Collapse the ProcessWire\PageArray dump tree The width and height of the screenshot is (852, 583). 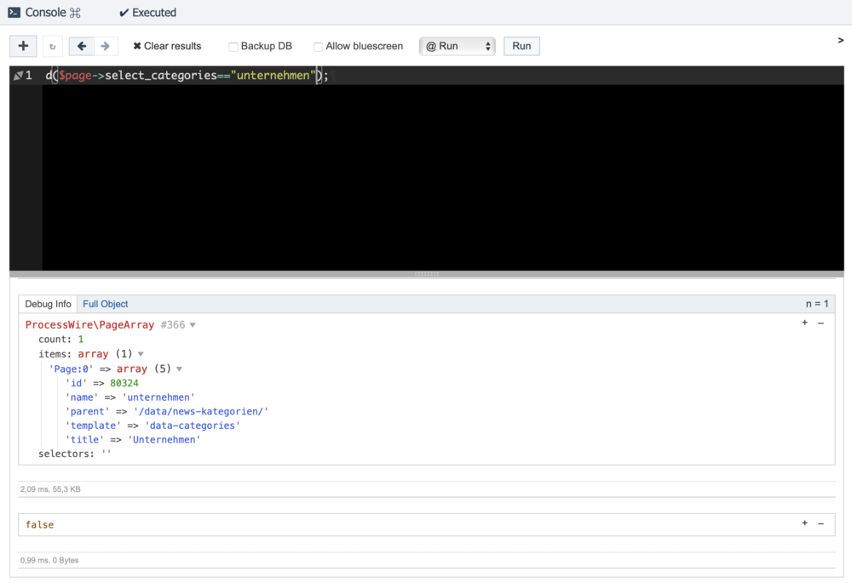pos(193,325)
